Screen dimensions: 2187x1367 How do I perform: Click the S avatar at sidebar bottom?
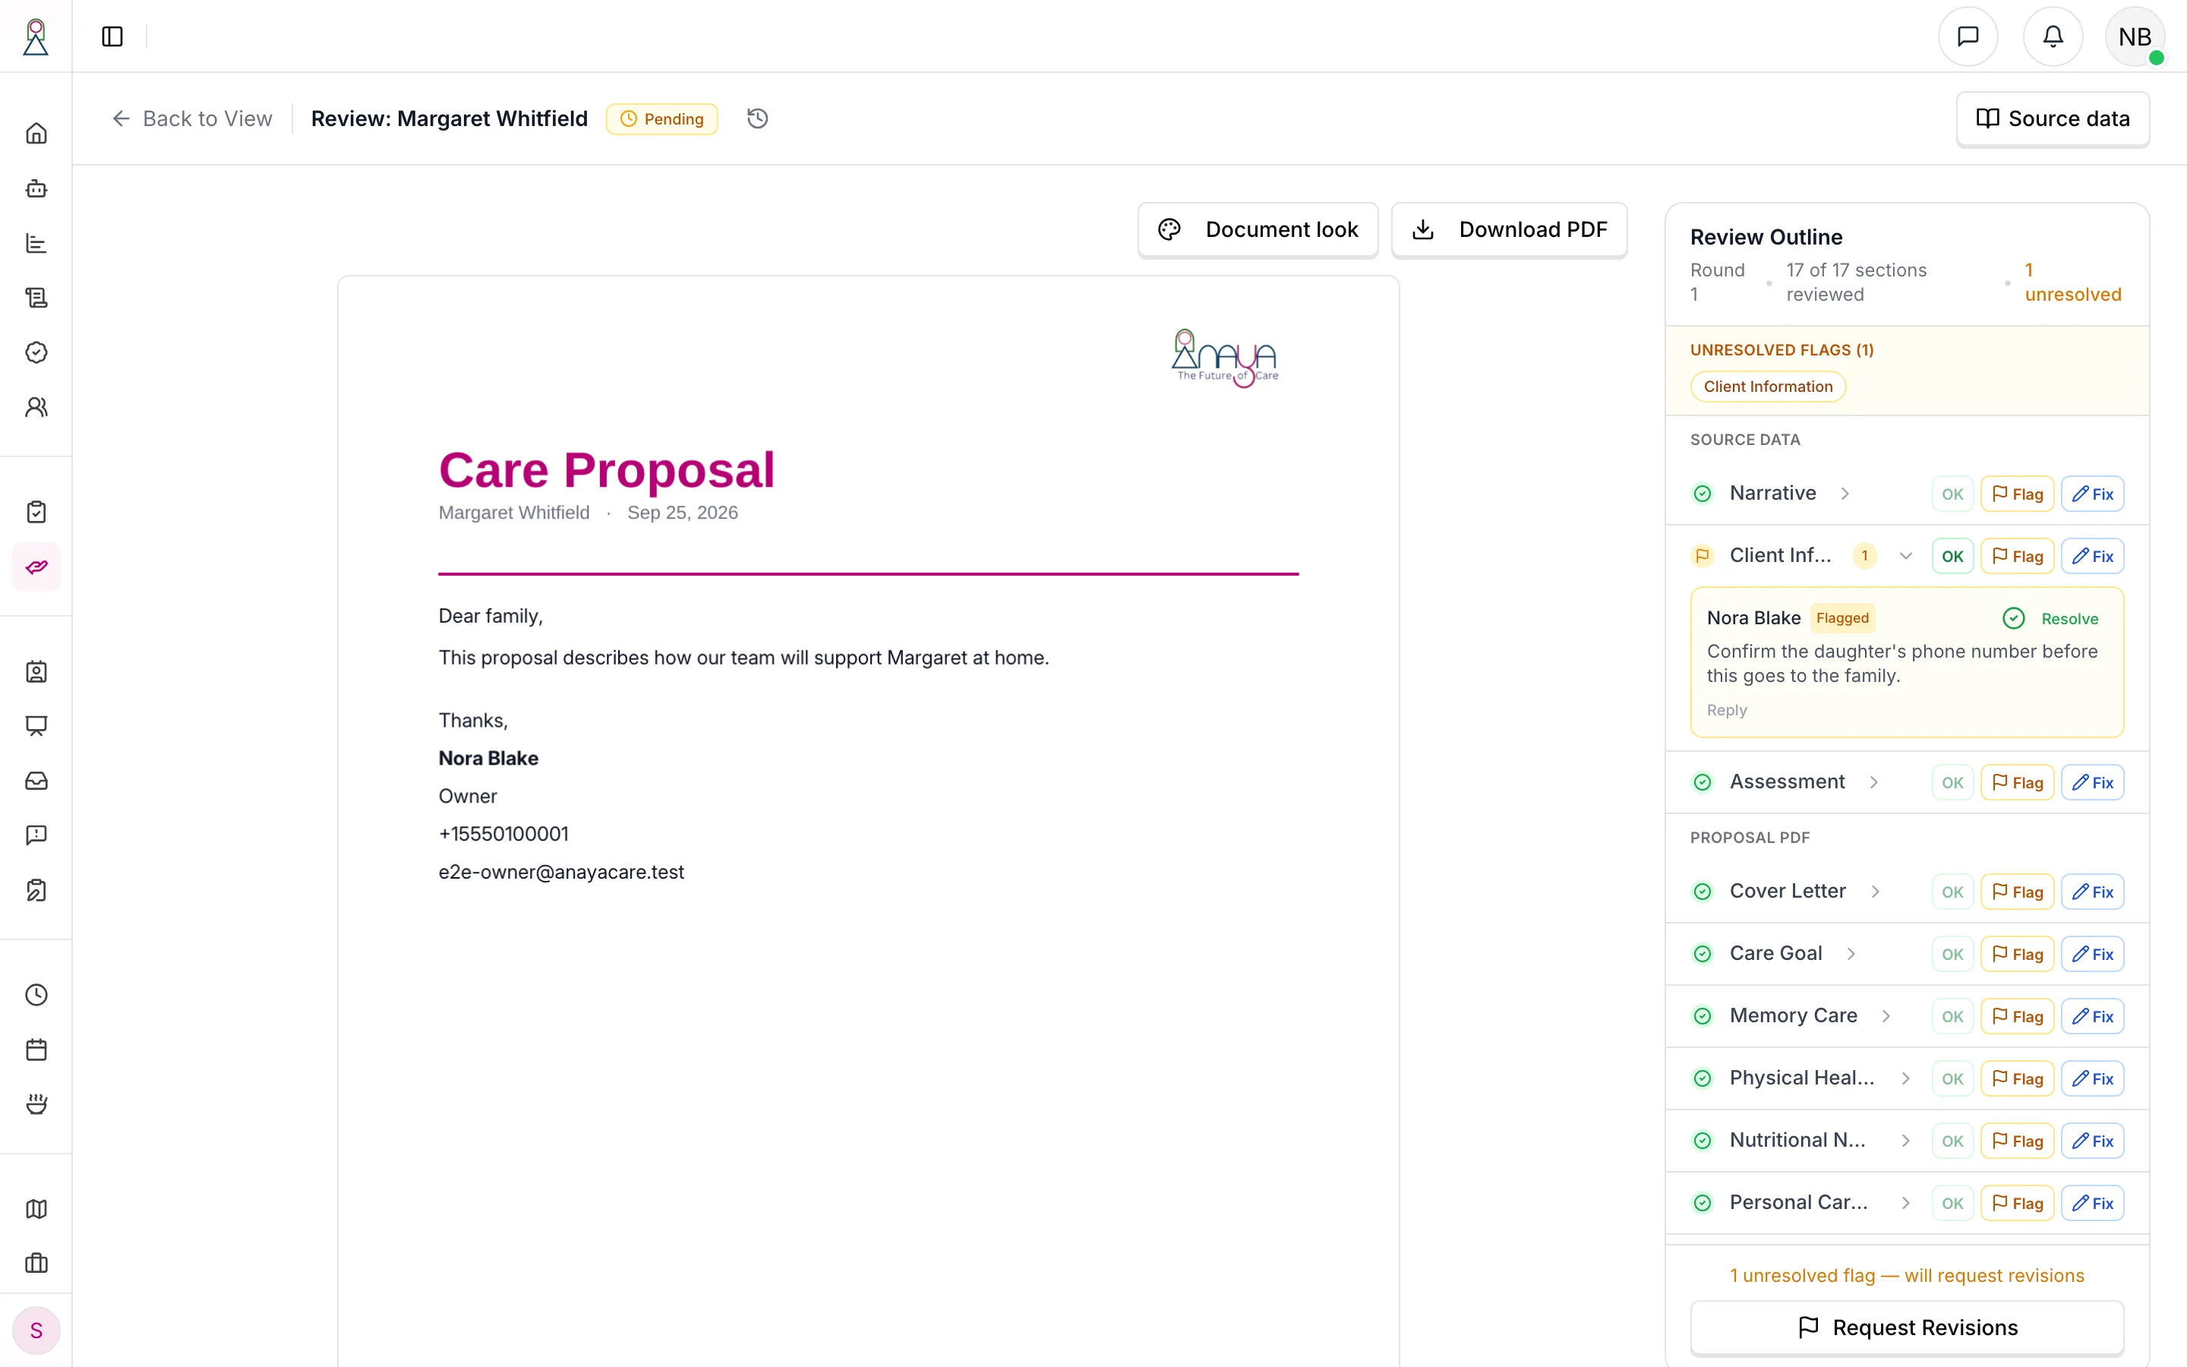click(x=36, y=1331)
